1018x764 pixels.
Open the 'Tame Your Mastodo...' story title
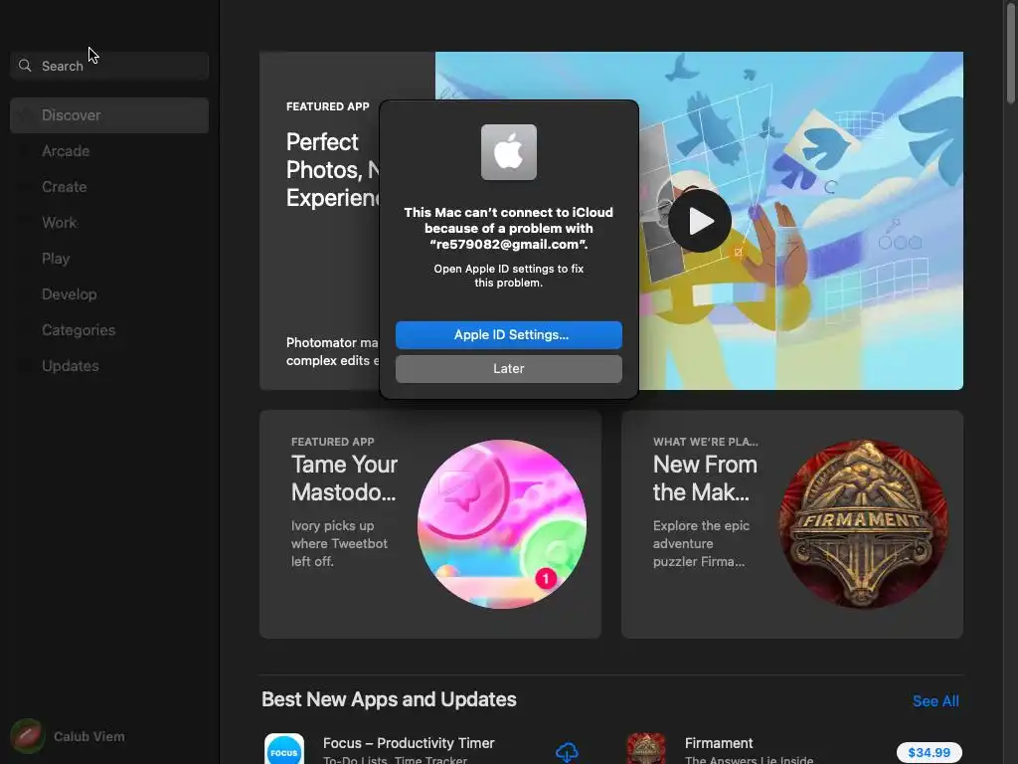pos(344,478)
